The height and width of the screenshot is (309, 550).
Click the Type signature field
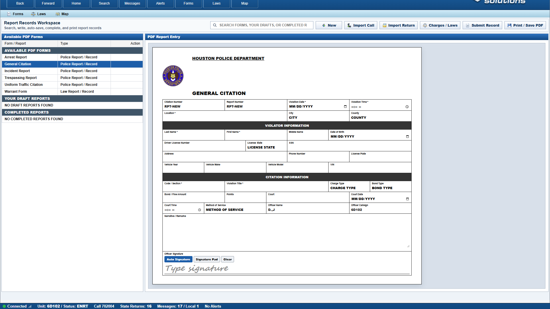287,268
